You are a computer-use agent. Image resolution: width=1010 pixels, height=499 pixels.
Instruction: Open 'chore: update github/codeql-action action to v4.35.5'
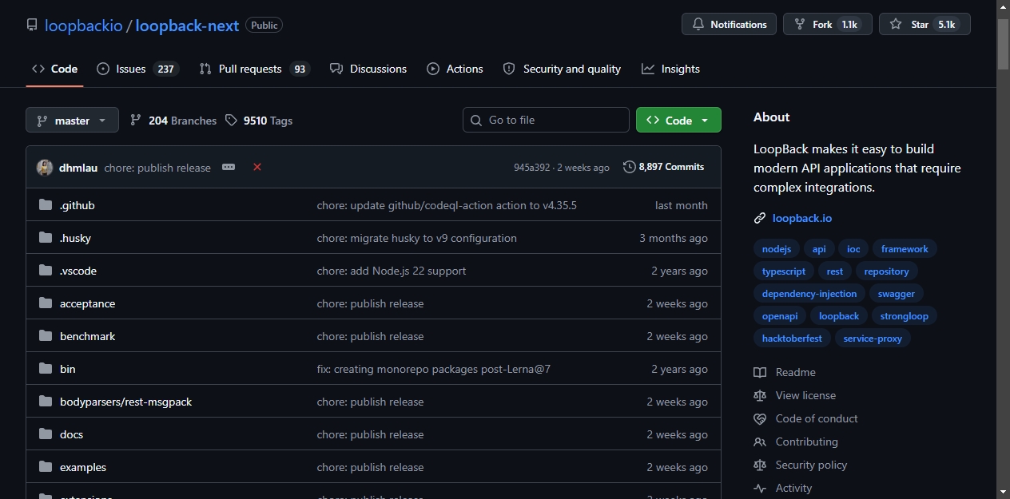pyautogui.click(x=447, y=205)
